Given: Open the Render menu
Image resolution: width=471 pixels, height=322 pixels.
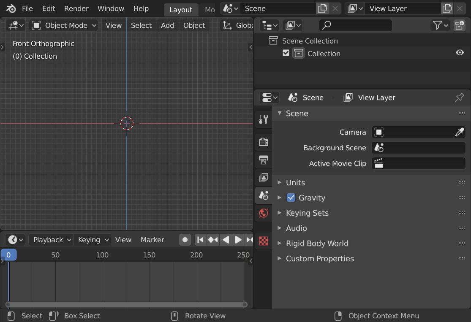Looking at the screenshot, I should (76, 8).
